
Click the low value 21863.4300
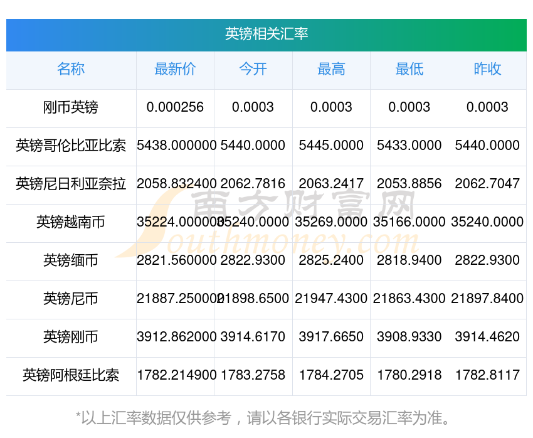point(409,299)
